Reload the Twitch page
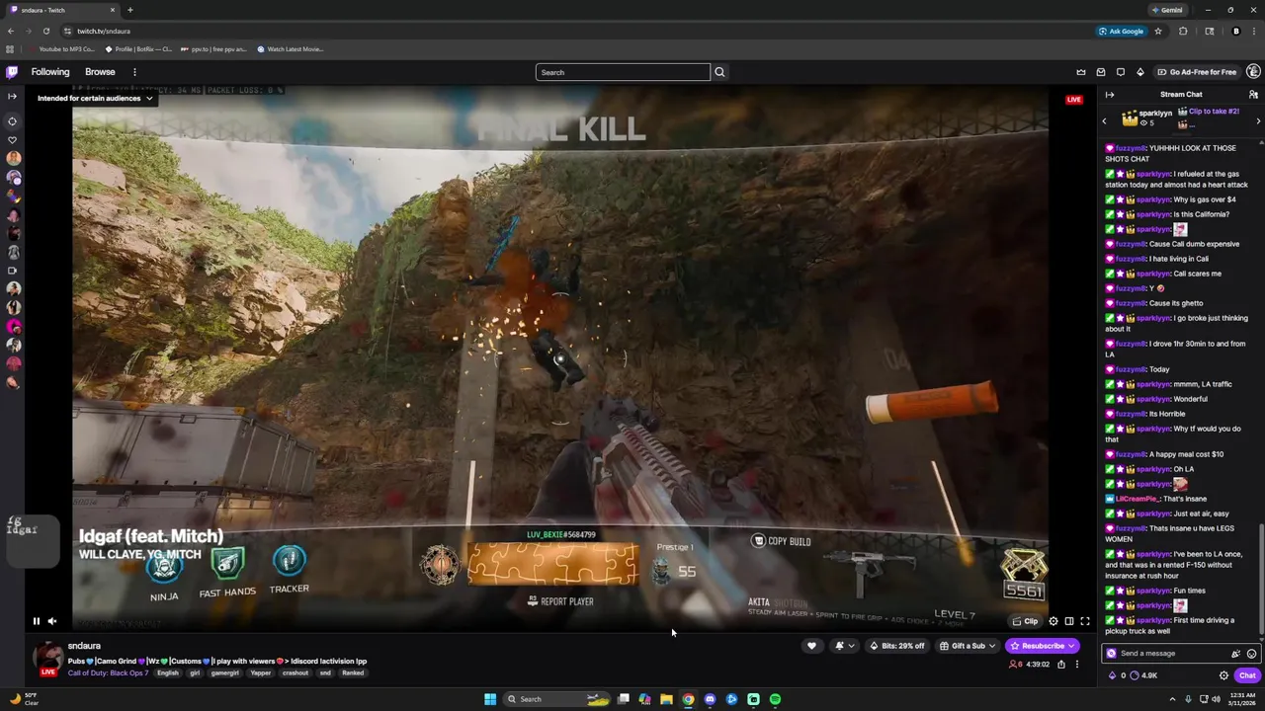This screenshot has width=1265, height=711. [x=45, y=31]
